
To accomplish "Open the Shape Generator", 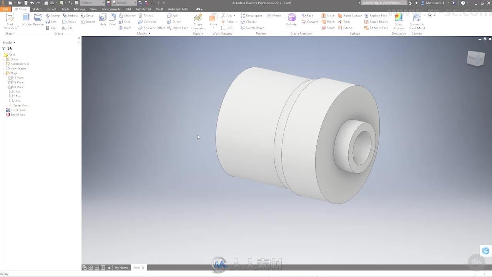I will tap(198, 22).
